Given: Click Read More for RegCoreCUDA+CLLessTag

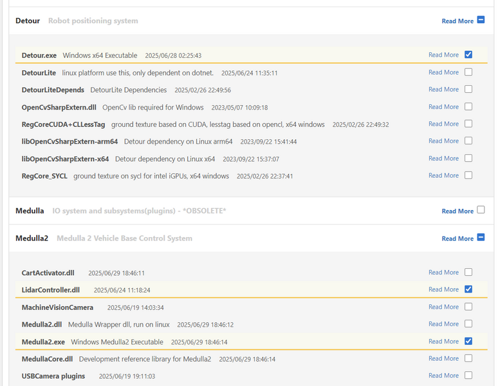Looking at the screenshot, I should click(443, 124).
